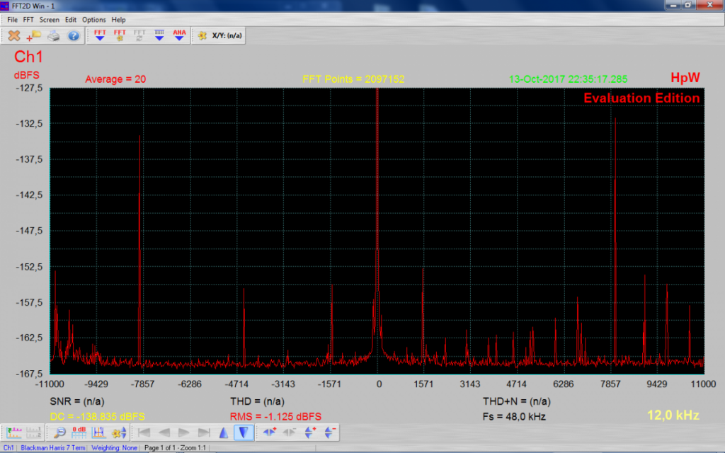
Task: Toggle the highlighted downward blue triangle button
Action: (244, 432)
